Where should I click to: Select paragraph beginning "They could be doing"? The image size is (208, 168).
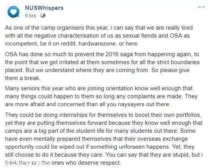point(104,139)
